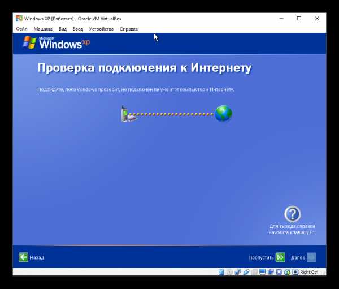This screenshot has width=339, height=289.
Task: Click the VirtualBox window title icon
Action: 19,19
